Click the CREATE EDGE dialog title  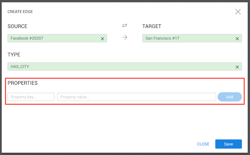click(20, 12)
